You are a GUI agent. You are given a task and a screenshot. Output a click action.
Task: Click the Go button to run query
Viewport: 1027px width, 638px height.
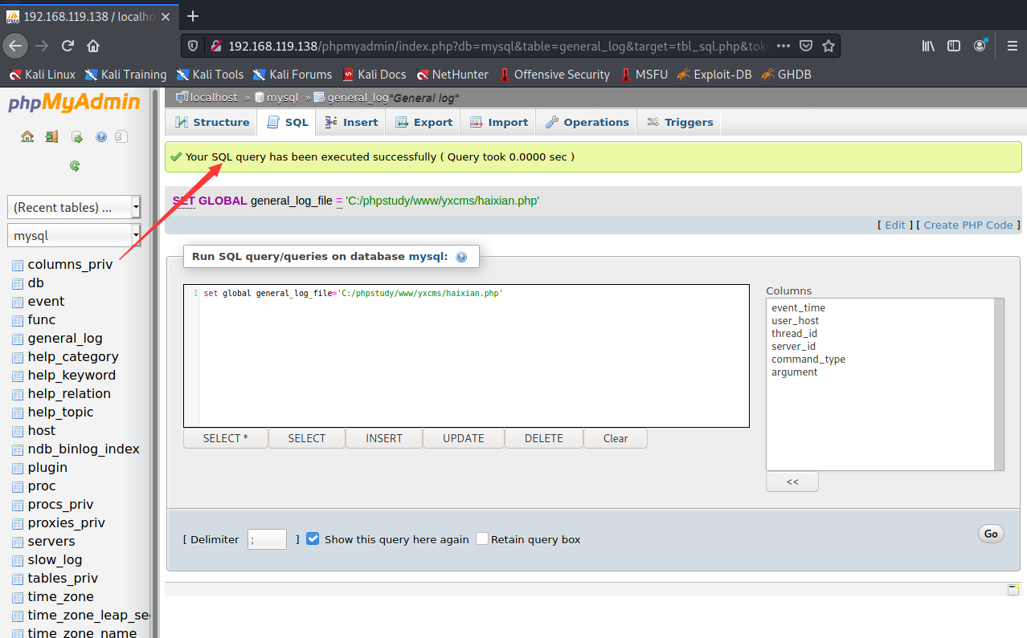991,534
